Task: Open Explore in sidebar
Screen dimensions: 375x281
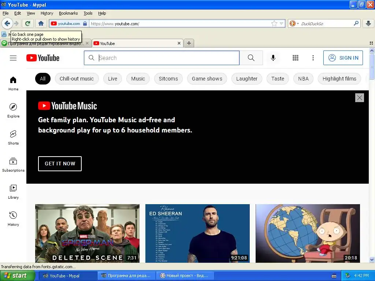Action: [13, 110]
